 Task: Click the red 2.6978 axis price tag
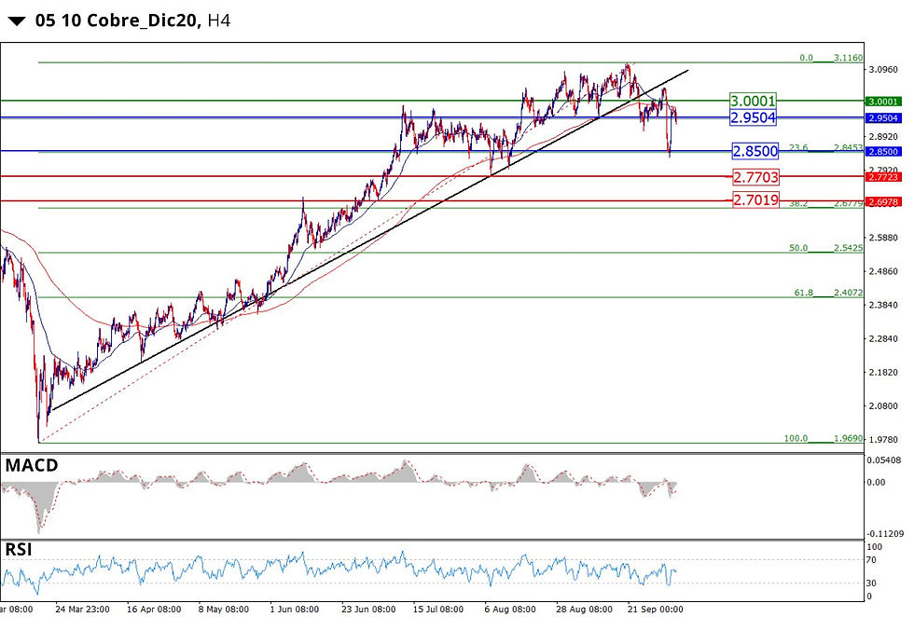point(886,200)
